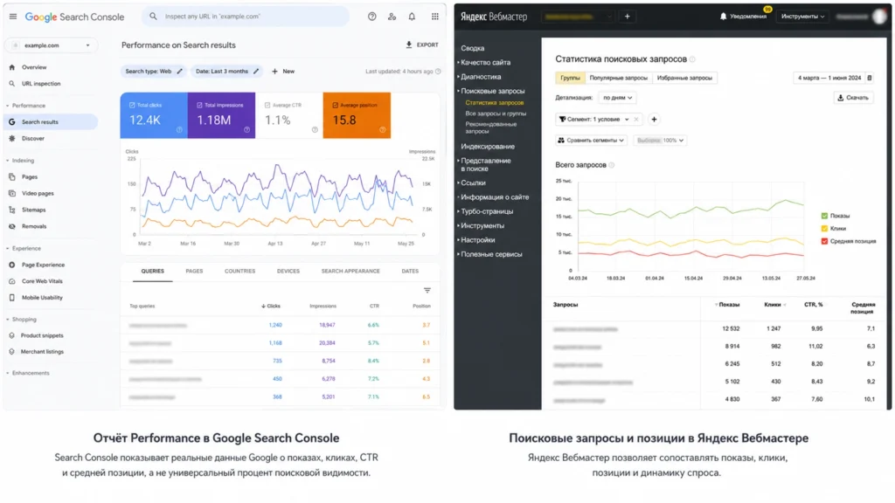Open the calendar icon next to date range

870,78
